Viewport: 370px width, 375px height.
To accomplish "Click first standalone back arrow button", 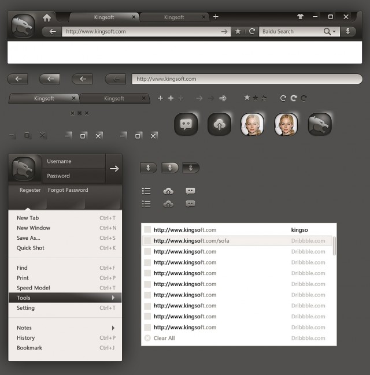I will tap(18, 79).
